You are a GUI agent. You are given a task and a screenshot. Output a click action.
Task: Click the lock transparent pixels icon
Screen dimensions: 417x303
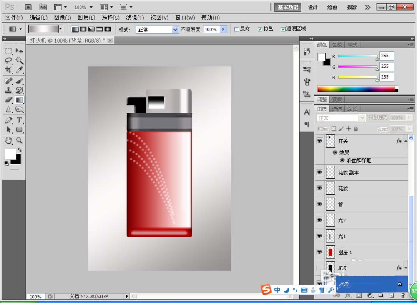click(x=334, y=128)
